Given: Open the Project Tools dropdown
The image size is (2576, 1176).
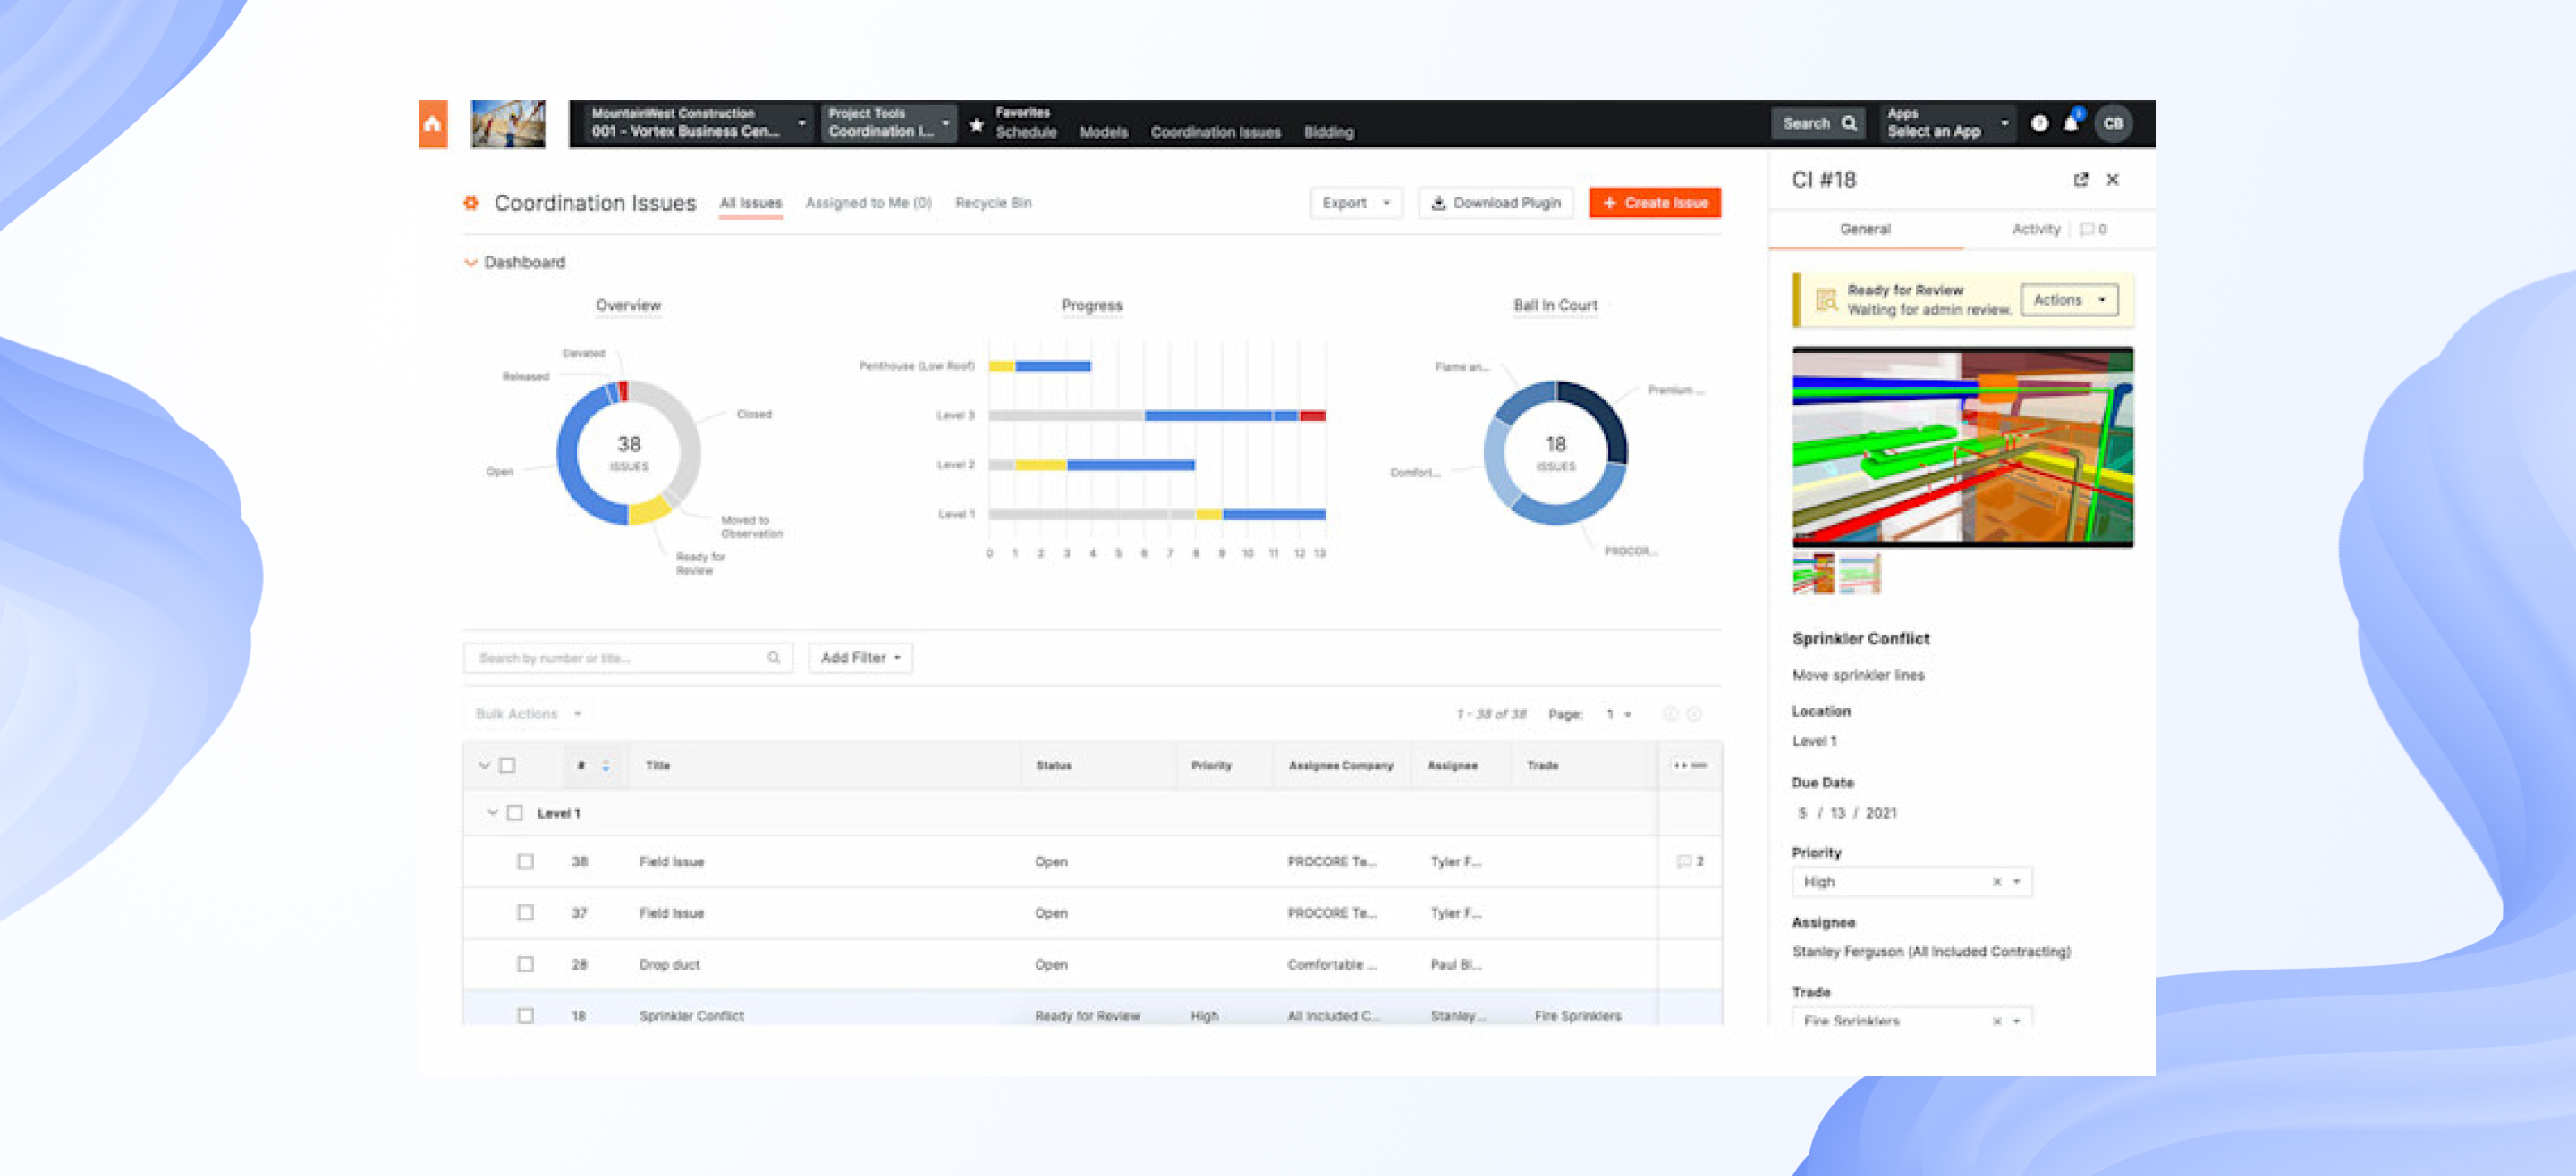Looking at the screenshot, I should click(x=889, y=123).
